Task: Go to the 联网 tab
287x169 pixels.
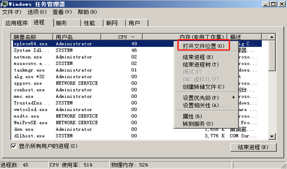Action: pos(115,23)
